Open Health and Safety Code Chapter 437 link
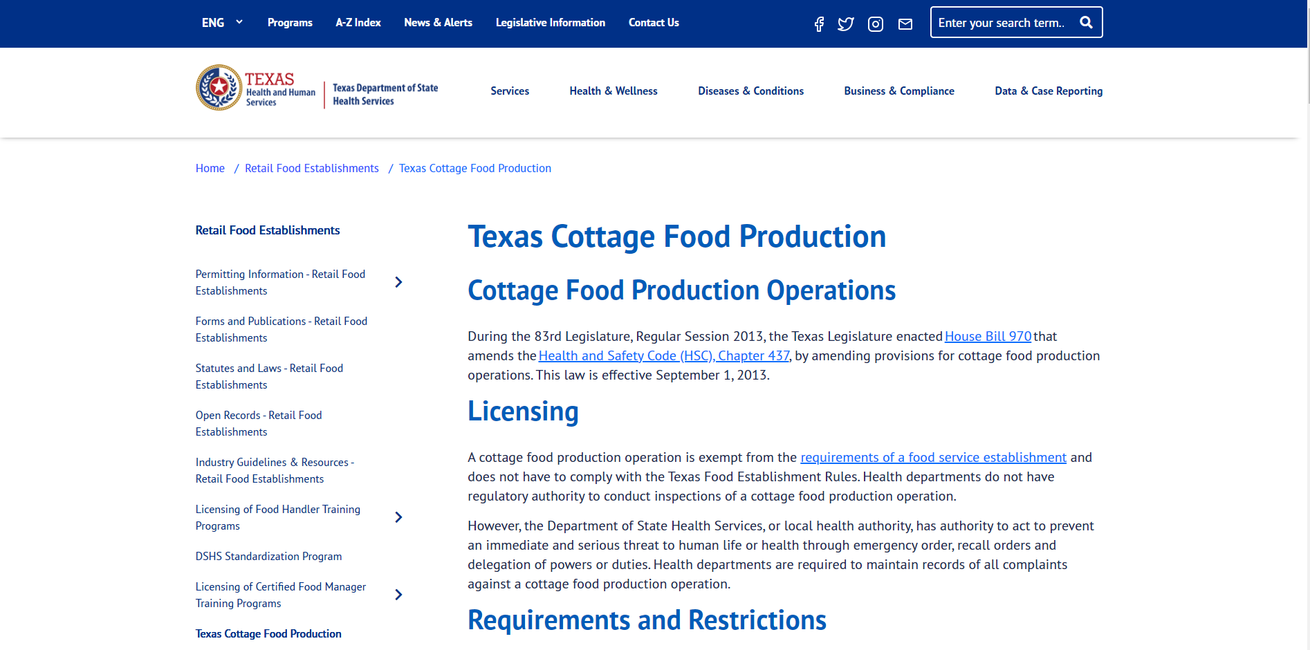Viewport: 1310px width, 650px height. pos(663,355)
